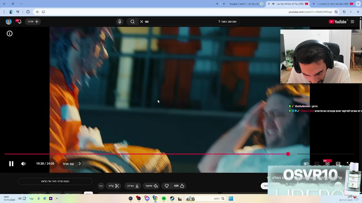
Task: Open Windows Start menu
Action: 231,199
